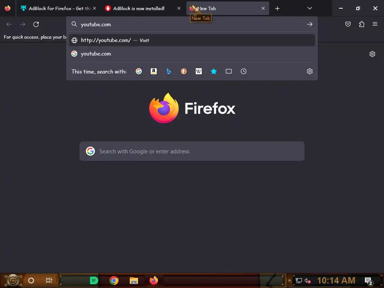Open the green notes app on taskbar

pyautogui.click(x=94, y=280)
